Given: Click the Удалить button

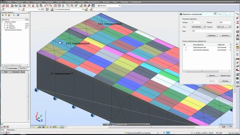Looking at the screenshot, I should point(212,75).
